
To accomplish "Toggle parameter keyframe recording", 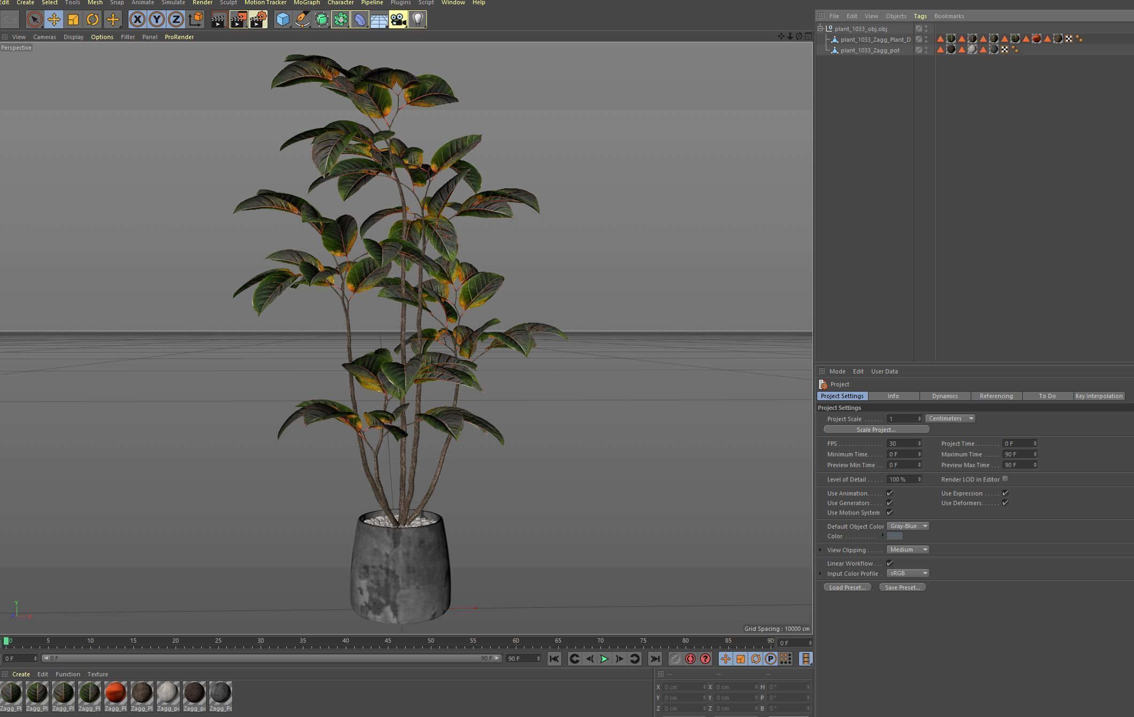I will 770,659.
